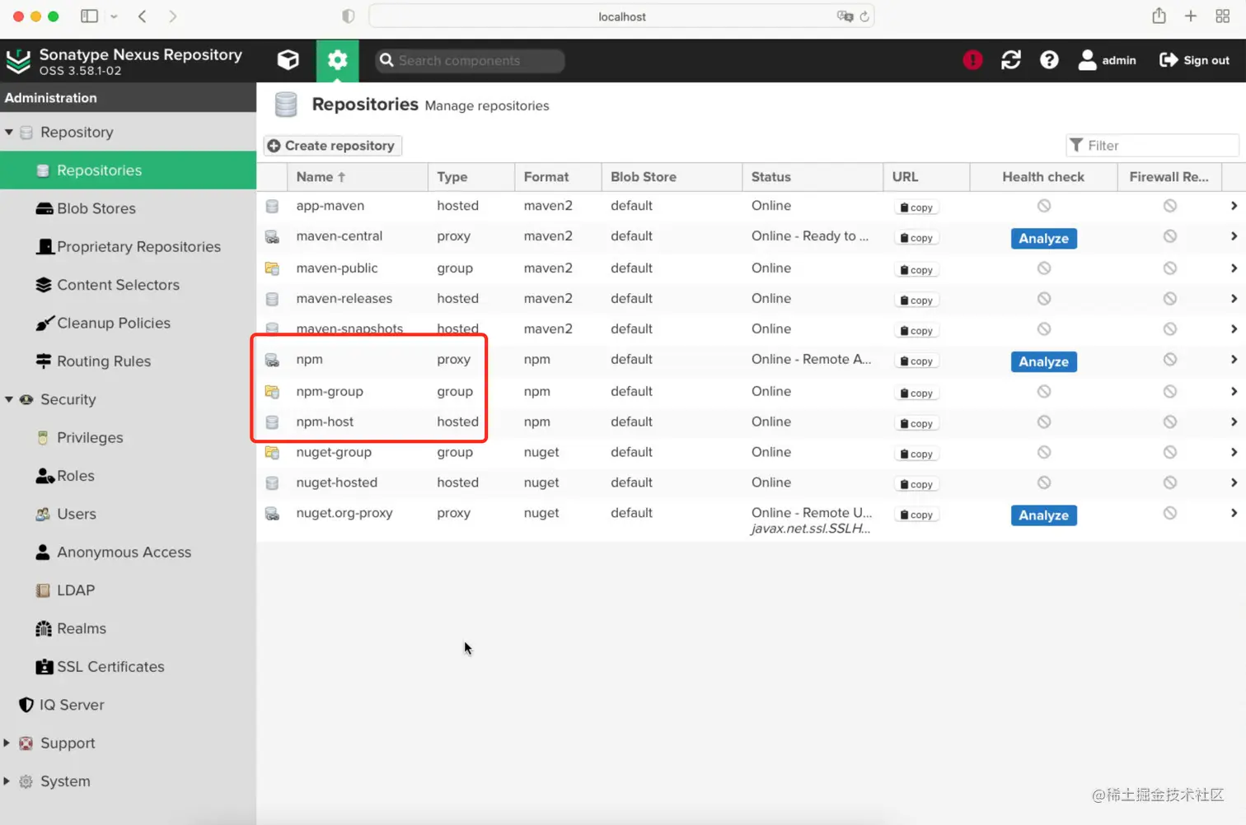This screenshot has height=825, width=1246.
Task: Select the nuget.org-proxy repository name
Action: click(344, 513)
